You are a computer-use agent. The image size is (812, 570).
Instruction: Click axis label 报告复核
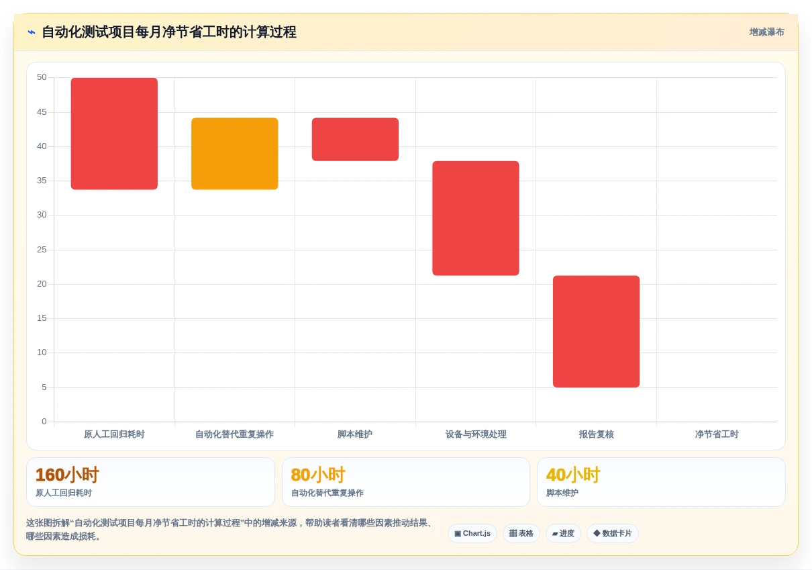[596, 434]
